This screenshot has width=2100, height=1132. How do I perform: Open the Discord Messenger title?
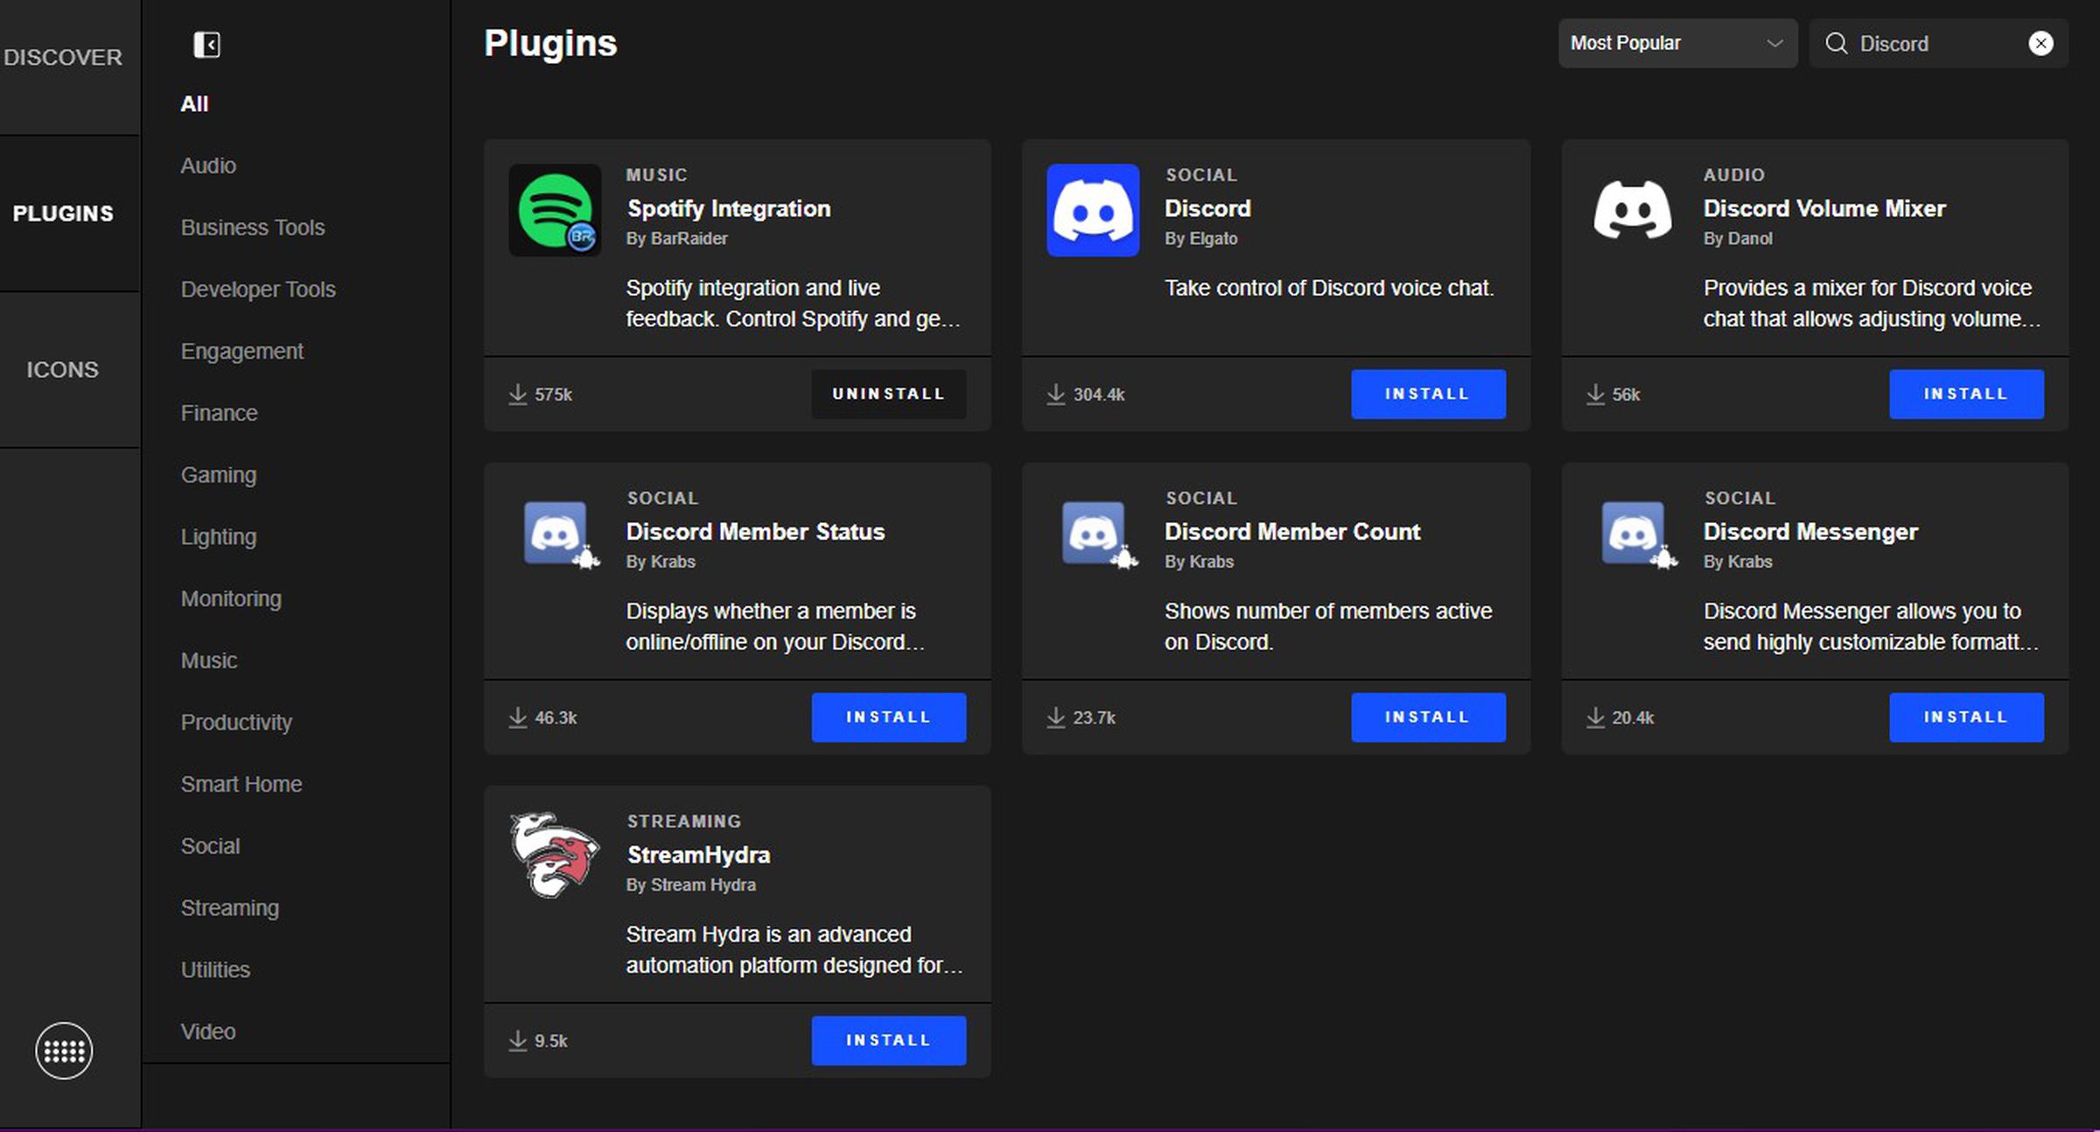pos(1810,532)
